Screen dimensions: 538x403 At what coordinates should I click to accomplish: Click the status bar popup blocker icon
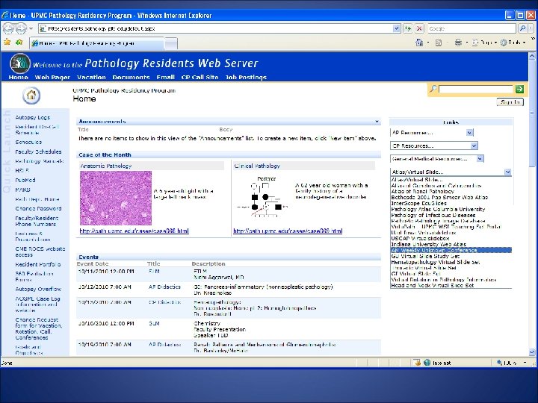click(417, 362)
